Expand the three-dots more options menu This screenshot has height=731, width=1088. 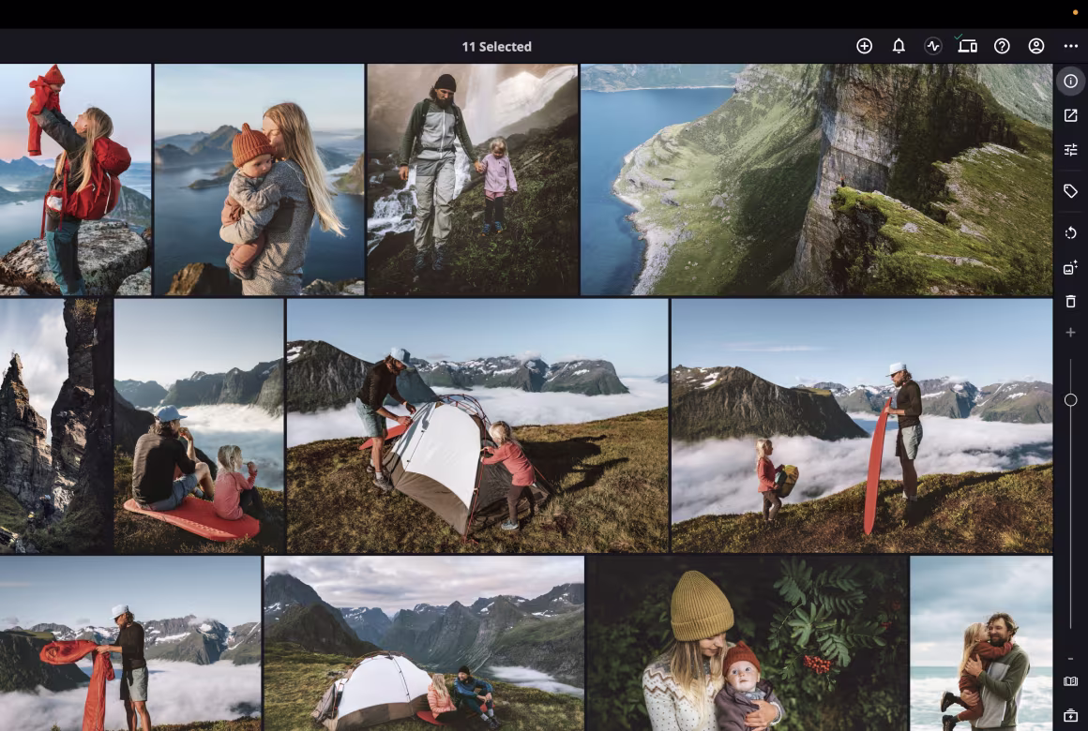point(1070,46)
